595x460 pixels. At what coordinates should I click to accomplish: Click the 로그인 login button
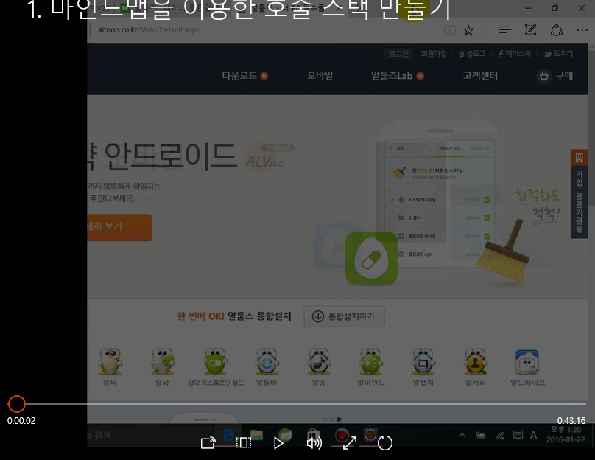[399, 54]
